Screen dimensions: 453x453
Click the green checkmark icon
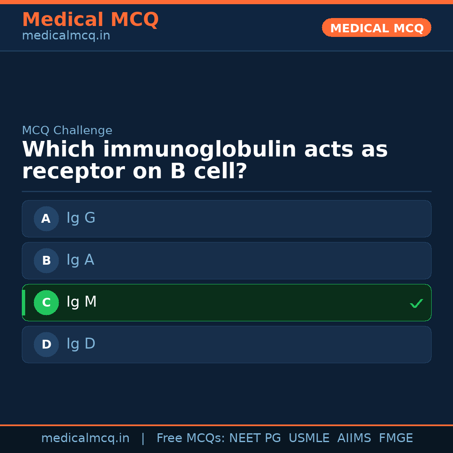(x=416, y=303)
